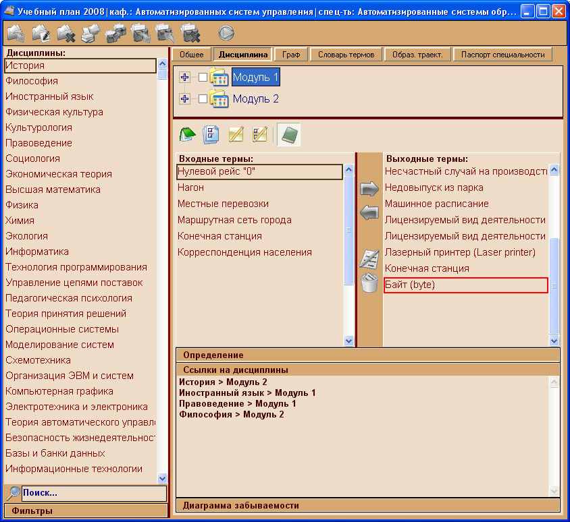
Task: Select Высшая математика discipline
Action: [x=80, y=190]
